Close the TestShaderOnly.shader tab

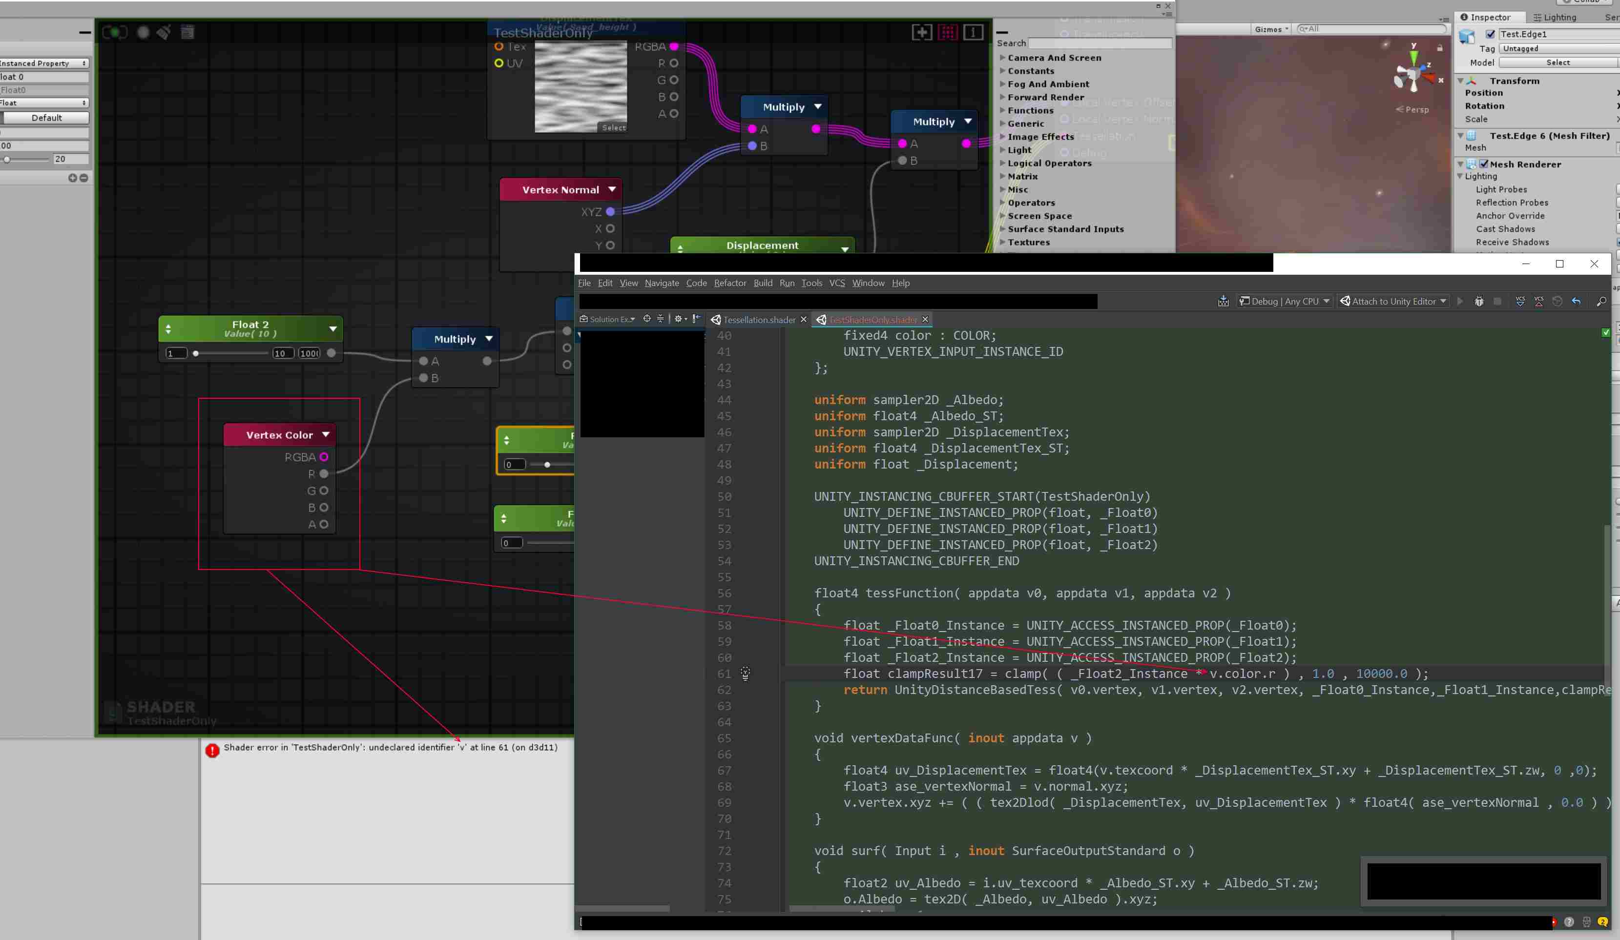tap(925, 319)
